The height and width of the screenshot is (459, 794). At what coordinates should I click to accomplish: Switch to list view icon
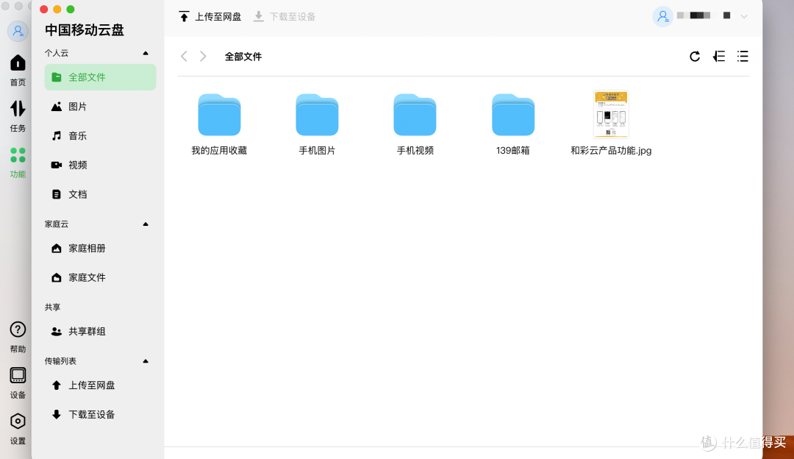pyautogui.click(x=743, y=56)
